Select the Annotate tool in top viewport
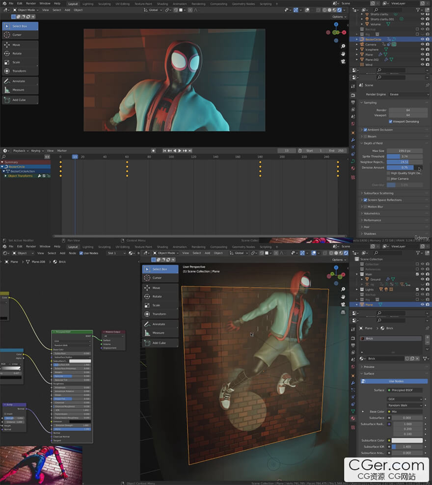The image size is (432, 485). point(20,81)
